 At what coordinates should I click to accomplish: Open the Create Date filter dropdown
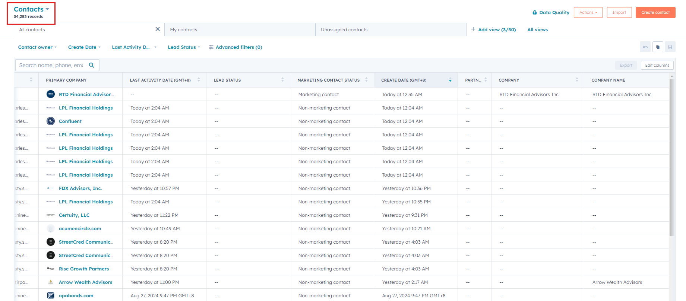(84, 47)
